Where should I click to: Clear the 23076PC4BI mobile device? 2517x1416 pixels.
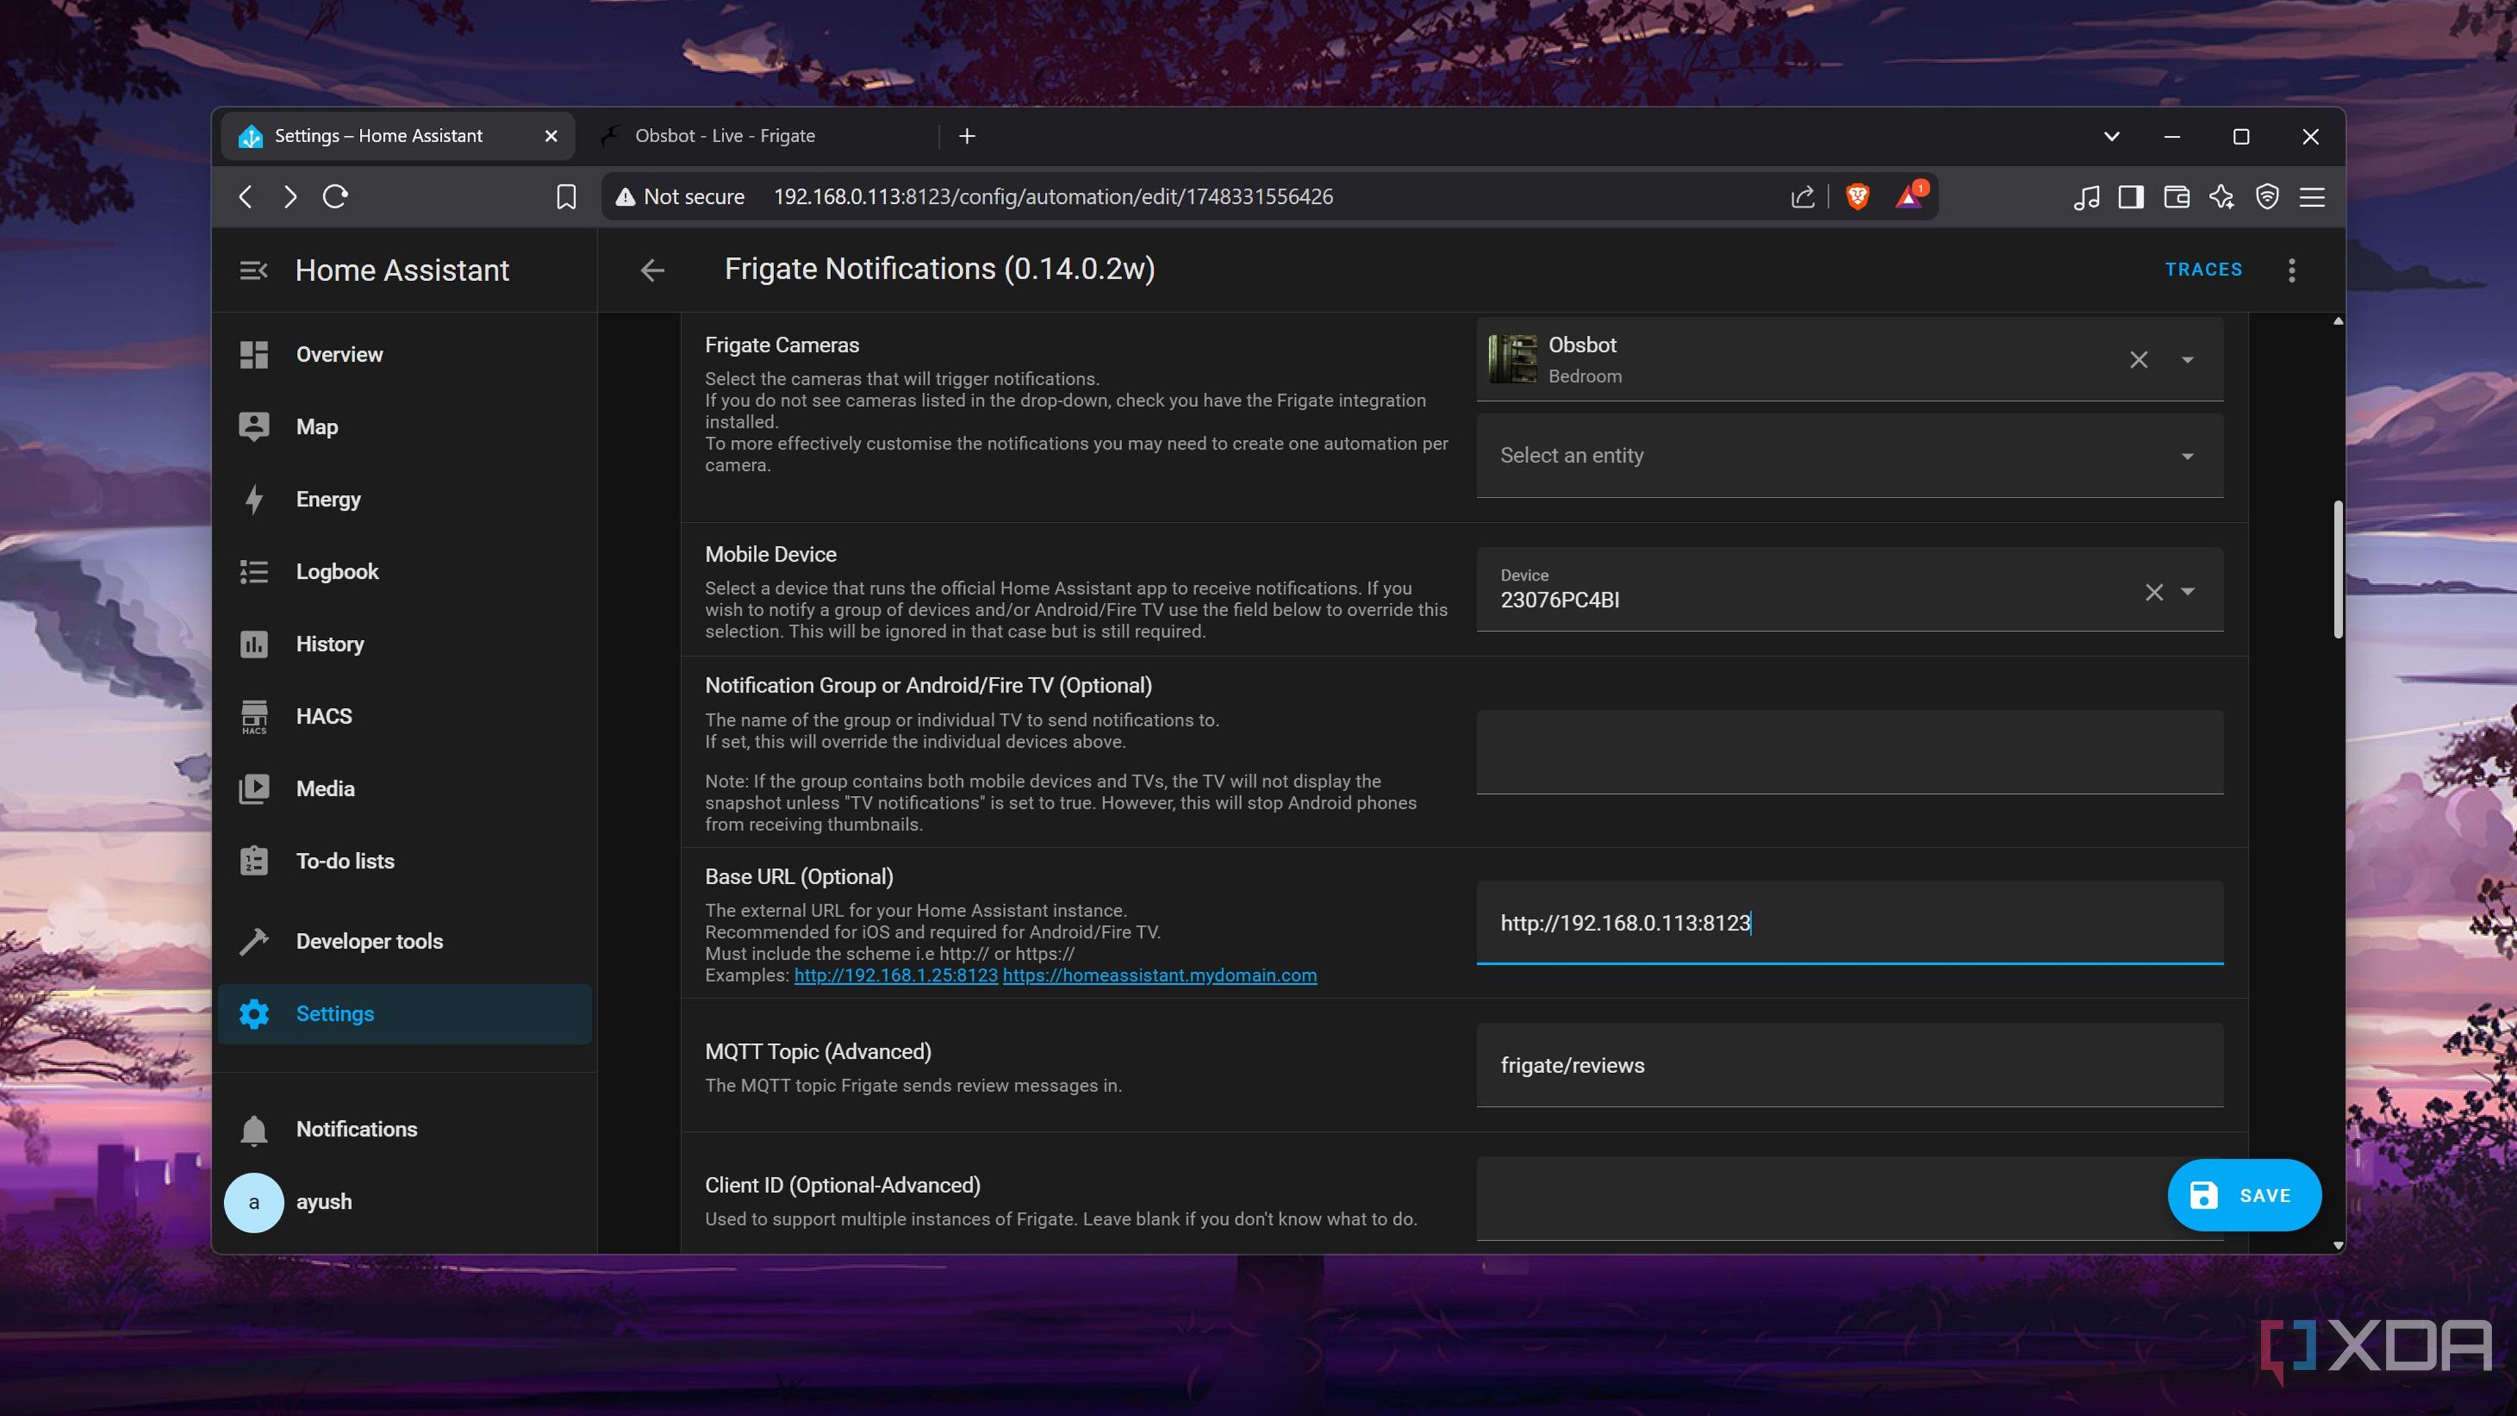click(x=2153, y=592)
